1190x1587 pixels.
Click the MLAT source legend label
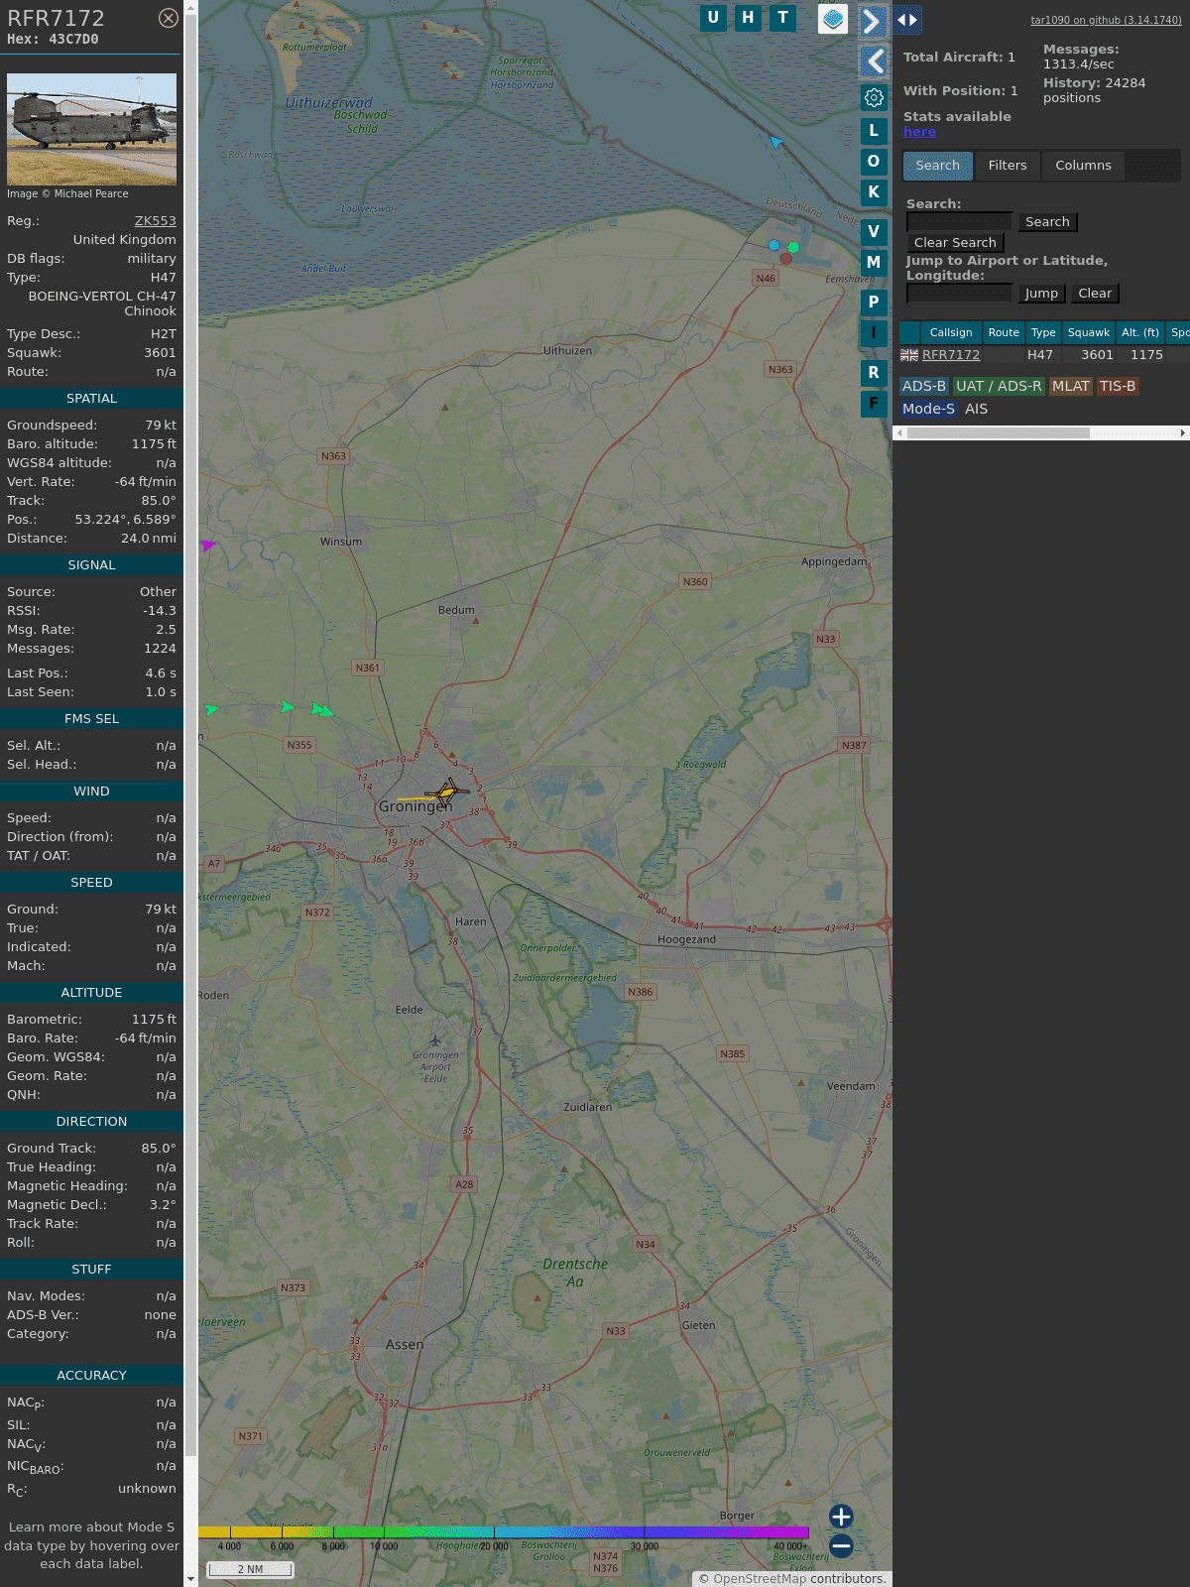[x=1071, y=387]
